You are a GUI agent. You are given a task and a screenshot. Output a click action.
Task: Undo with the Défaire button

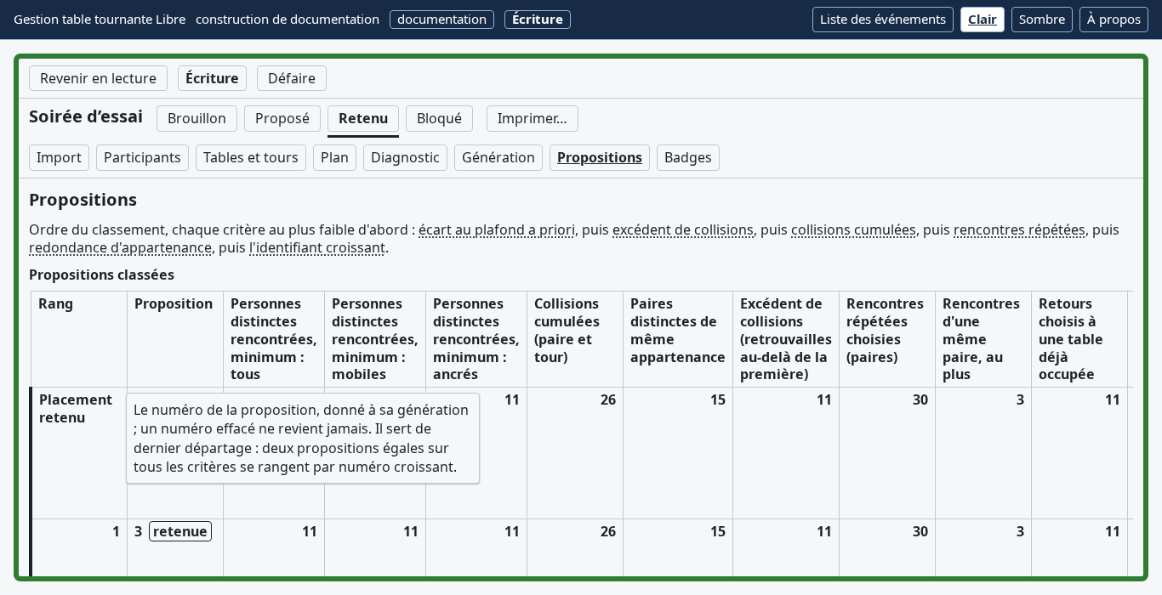[x=292, y=78]
